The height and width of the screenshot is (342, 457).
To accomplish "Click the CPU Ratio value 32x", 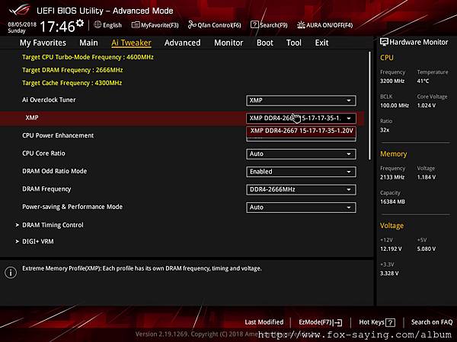I will (x=385, y=130).
